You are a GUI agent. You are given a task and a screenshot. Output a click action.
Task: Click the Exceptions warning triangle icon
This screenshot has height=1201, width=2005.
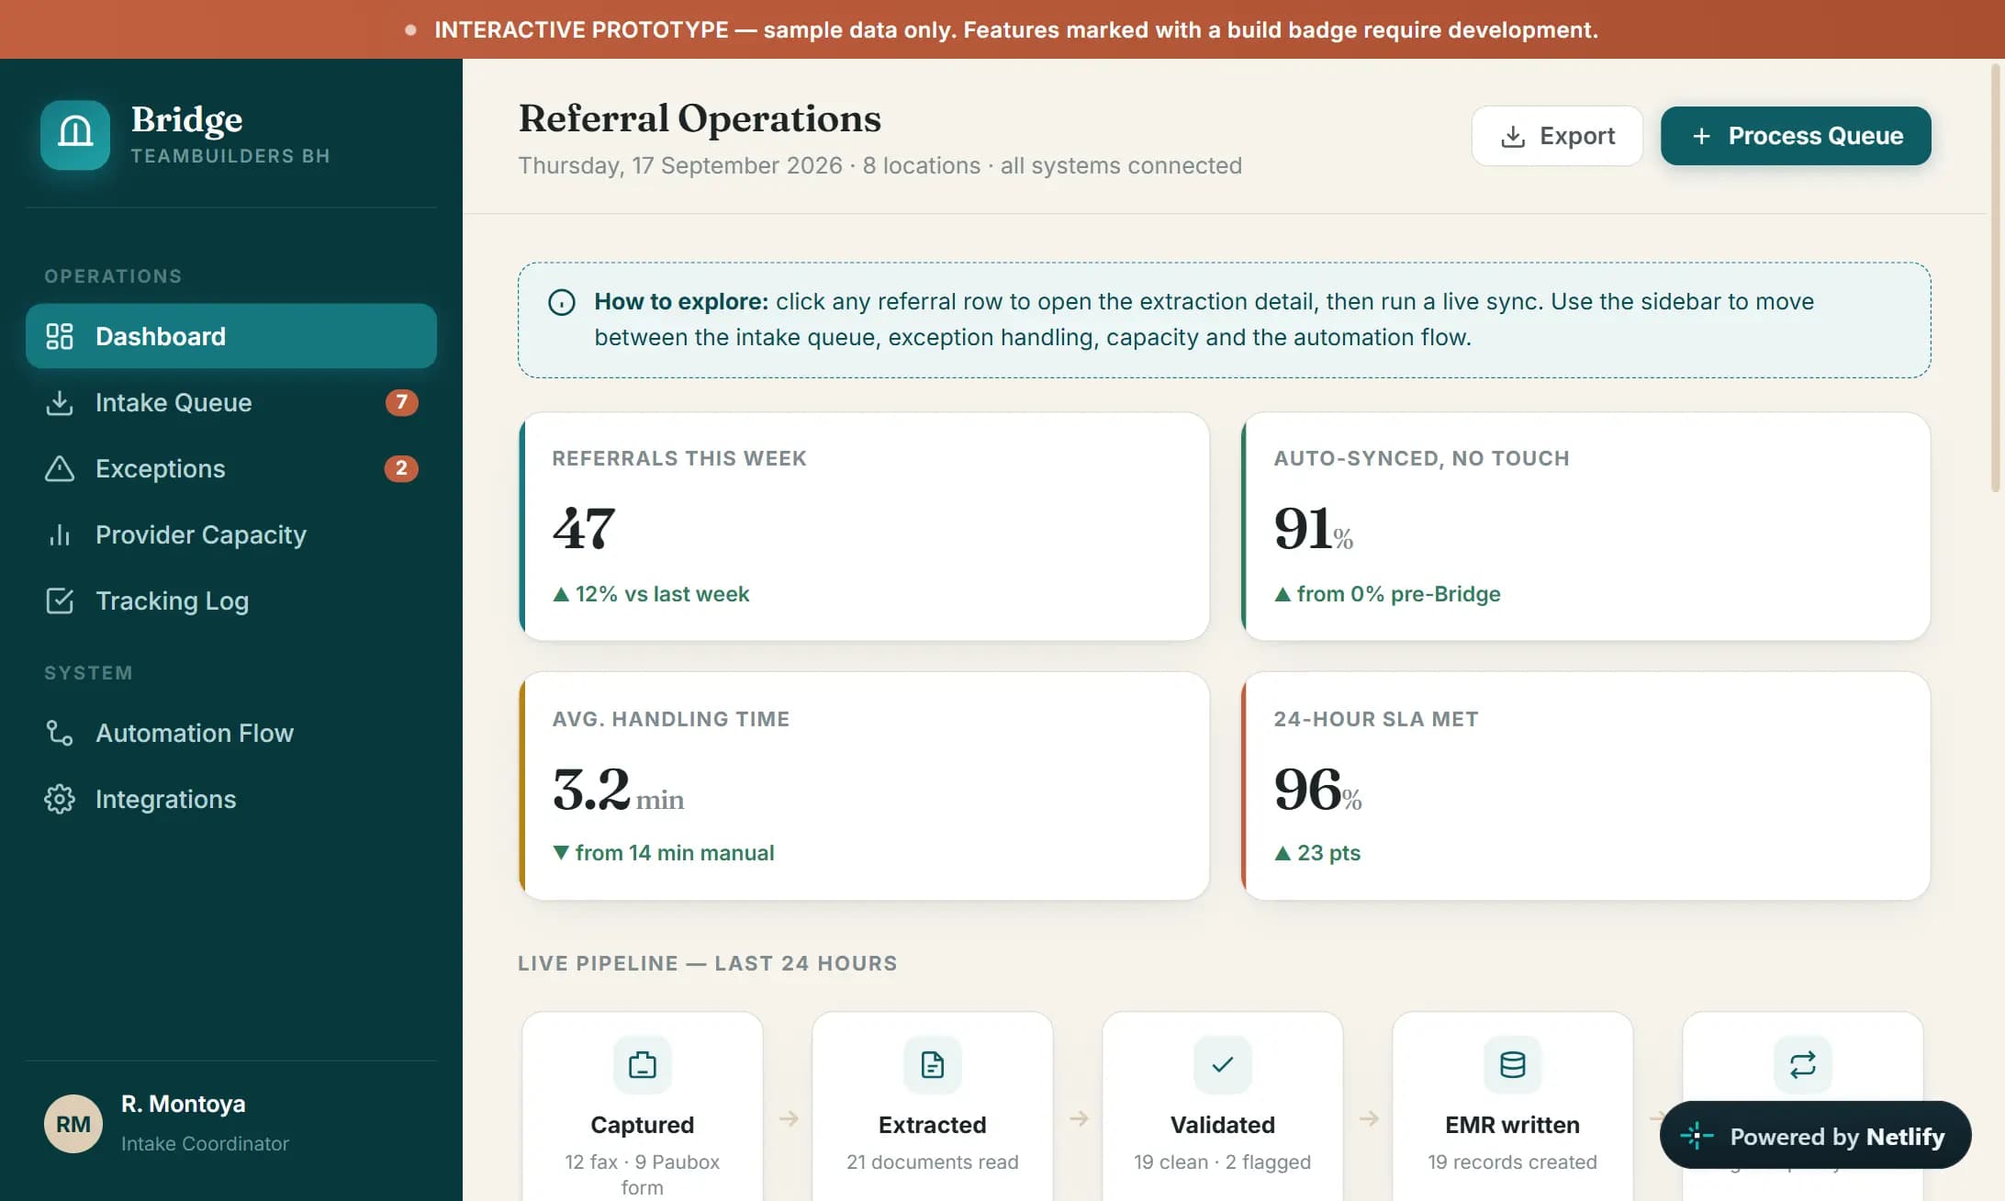coord(60,468)
